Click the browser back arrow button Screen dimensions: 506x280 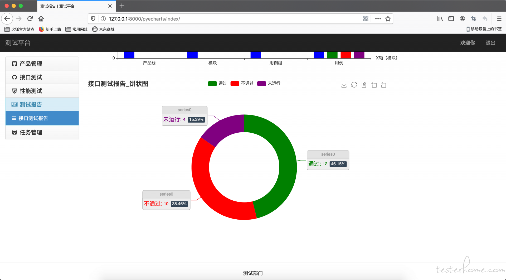[x=7, y=19]
